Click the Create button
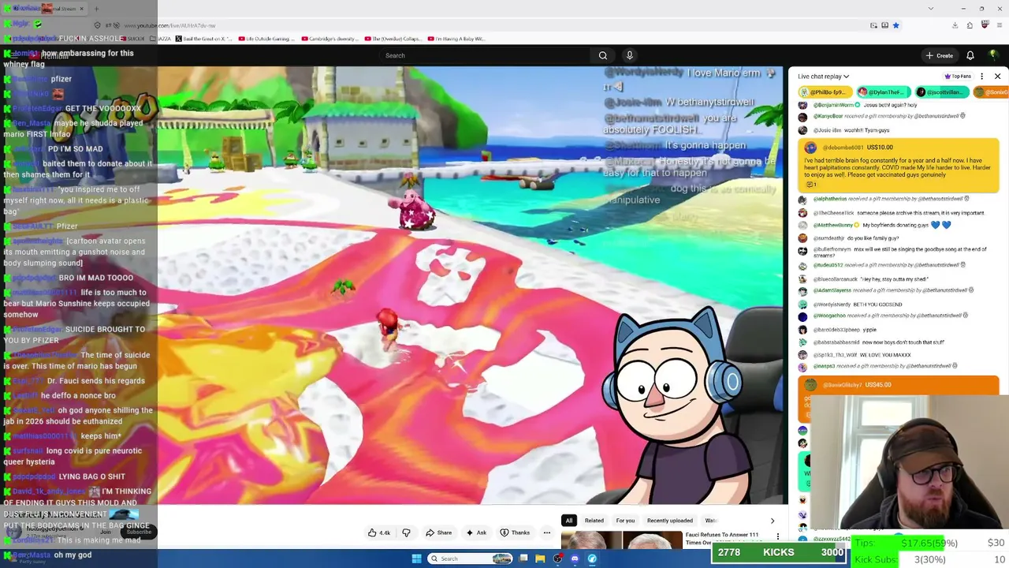 pyautogui.click(x=940, y=55)
